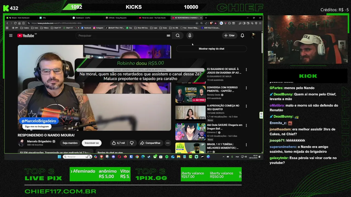
Task: Open the Acc XBL bookmark folder
Action: [x=174, y=28]
